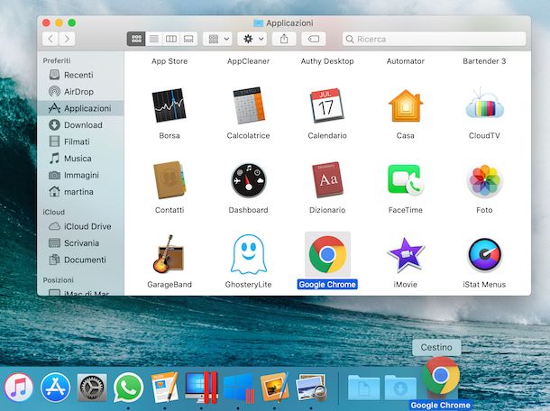Click the iStat Menus gauge icon
Image resolution: width=550 pixels, height=411 pixels.
tap(484, 255)
